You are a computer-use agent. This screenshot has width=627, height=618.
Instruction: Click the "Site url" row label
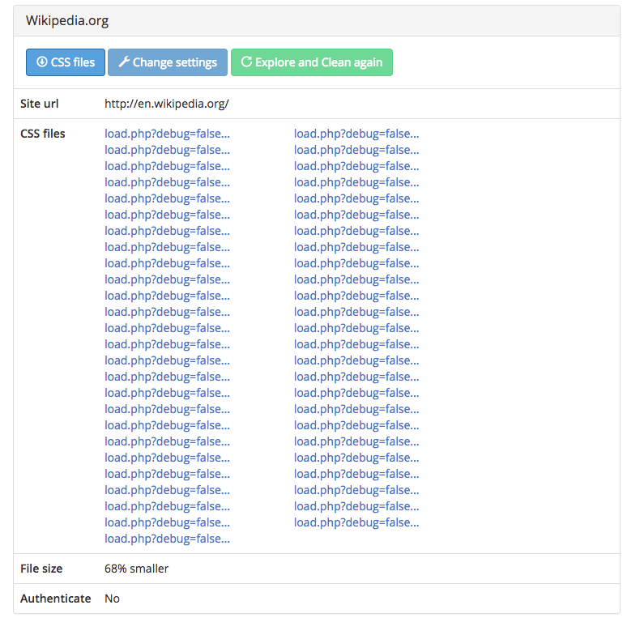40,104
